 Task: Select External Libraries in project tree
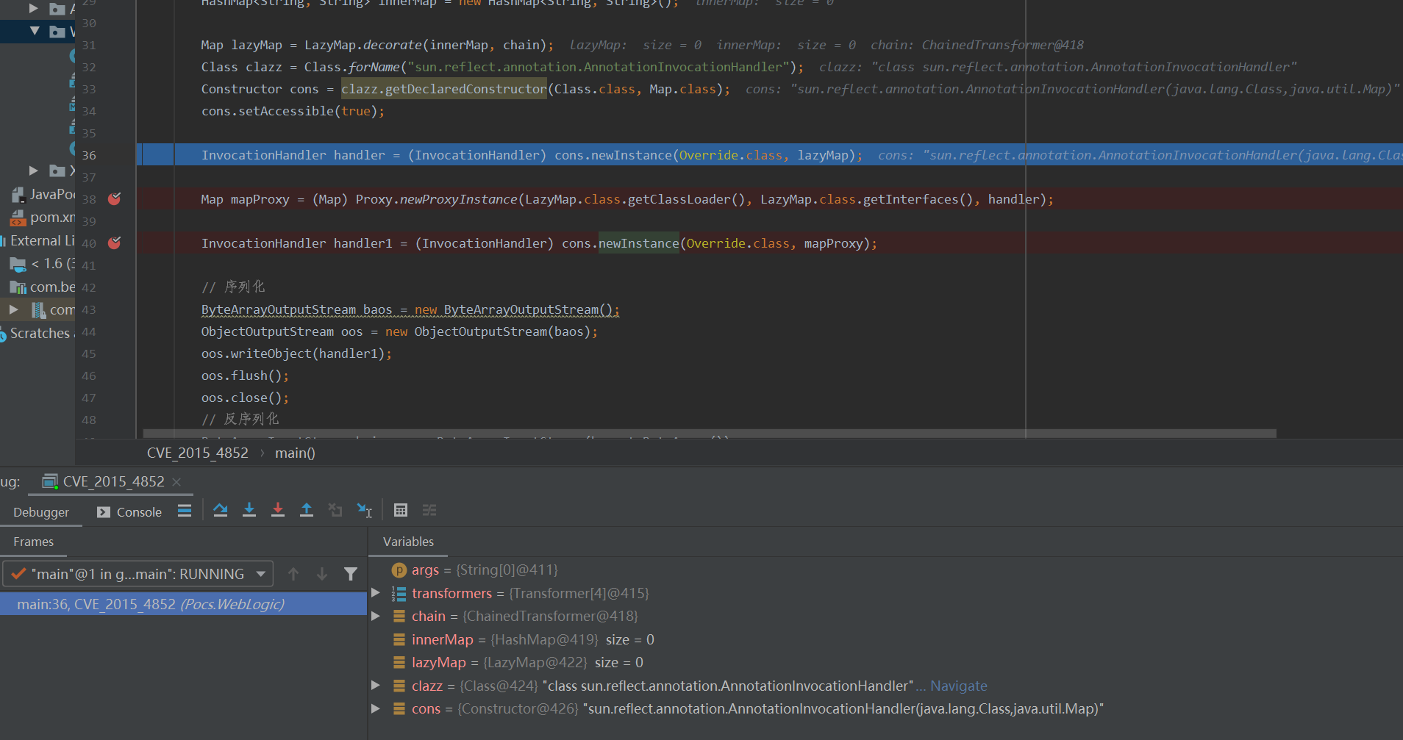[x=38, y=240]
